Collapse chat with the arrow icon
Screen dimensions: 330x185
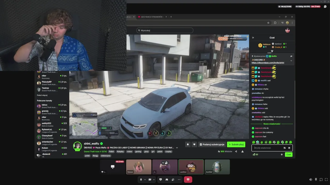[253, 38]
